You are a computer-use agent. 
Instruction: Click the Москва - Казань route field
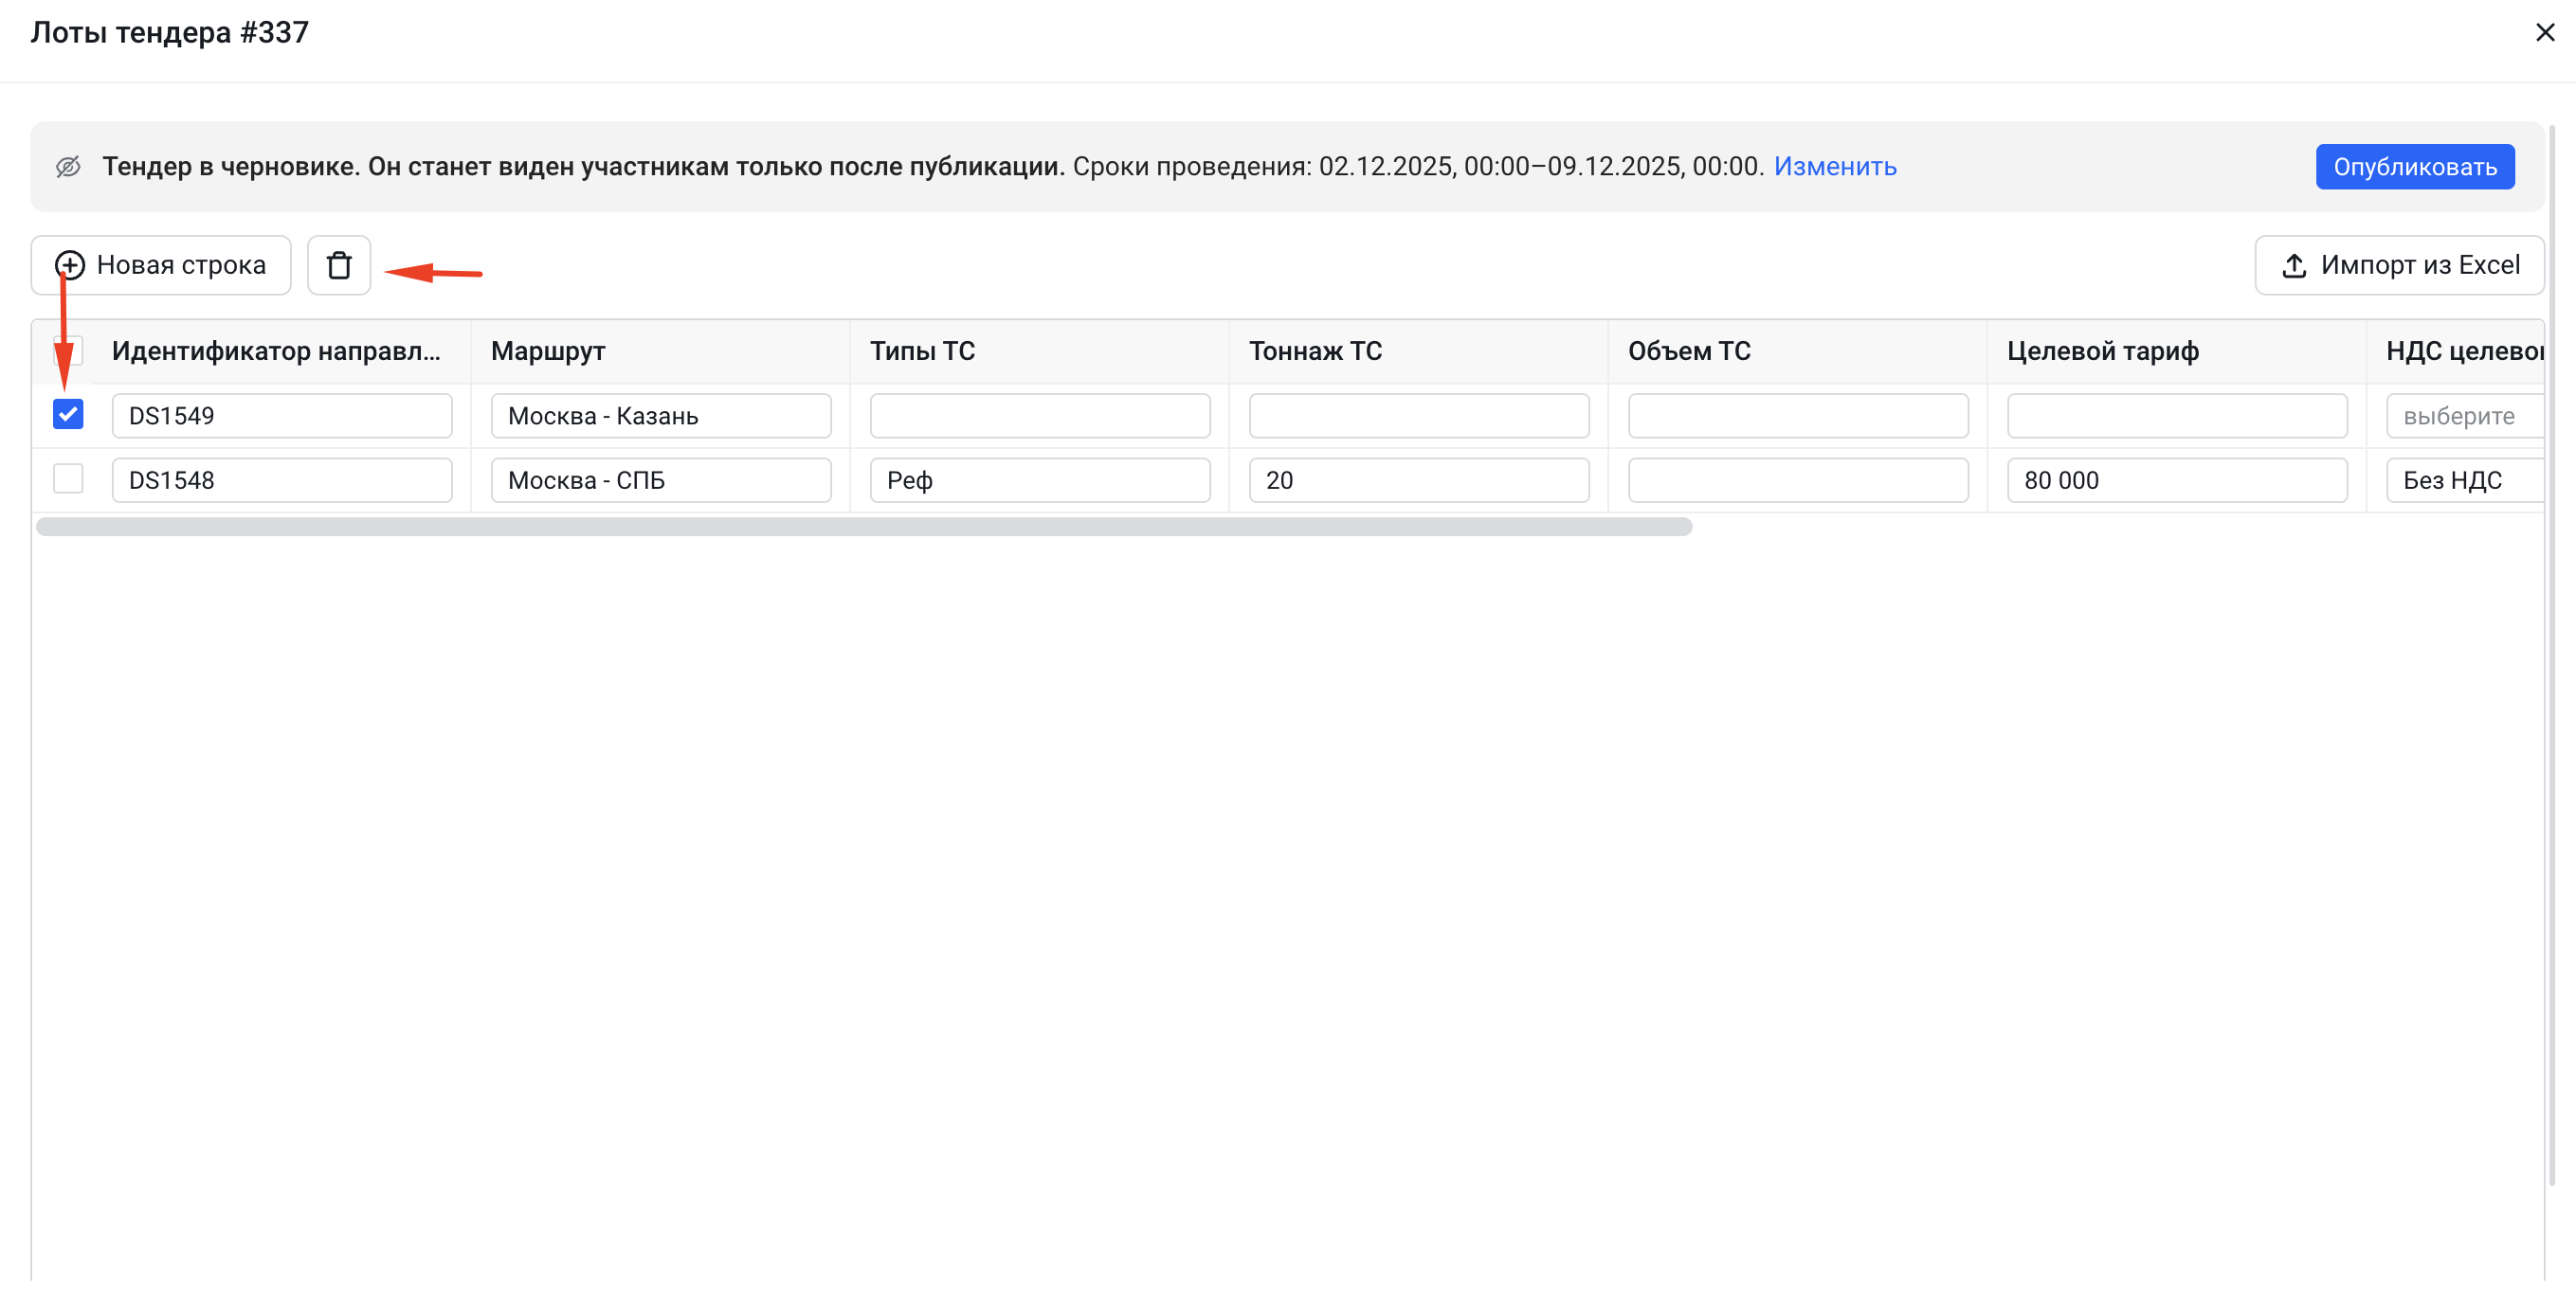point(660,417)
